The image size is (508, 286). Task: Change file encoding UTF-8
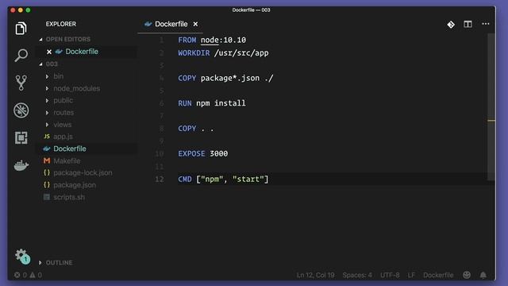(x=390, y=275)
